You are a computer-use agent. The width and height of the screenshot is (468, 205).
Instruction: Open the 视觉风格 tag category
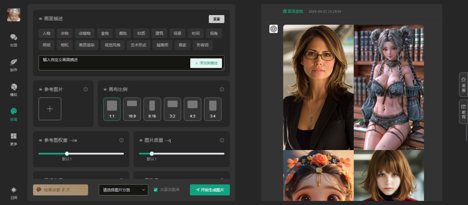coord(113,45)
